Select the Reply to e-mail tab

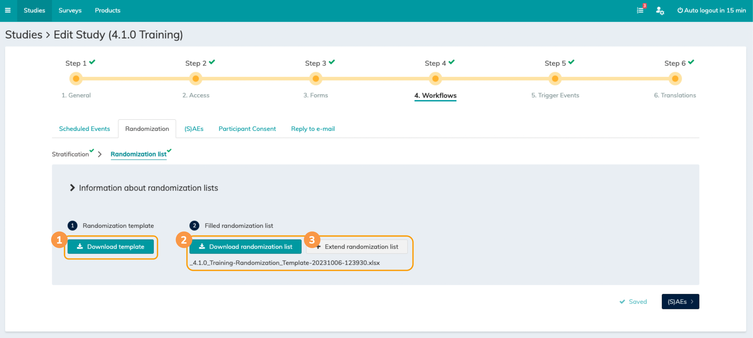(x=313, y=129)
